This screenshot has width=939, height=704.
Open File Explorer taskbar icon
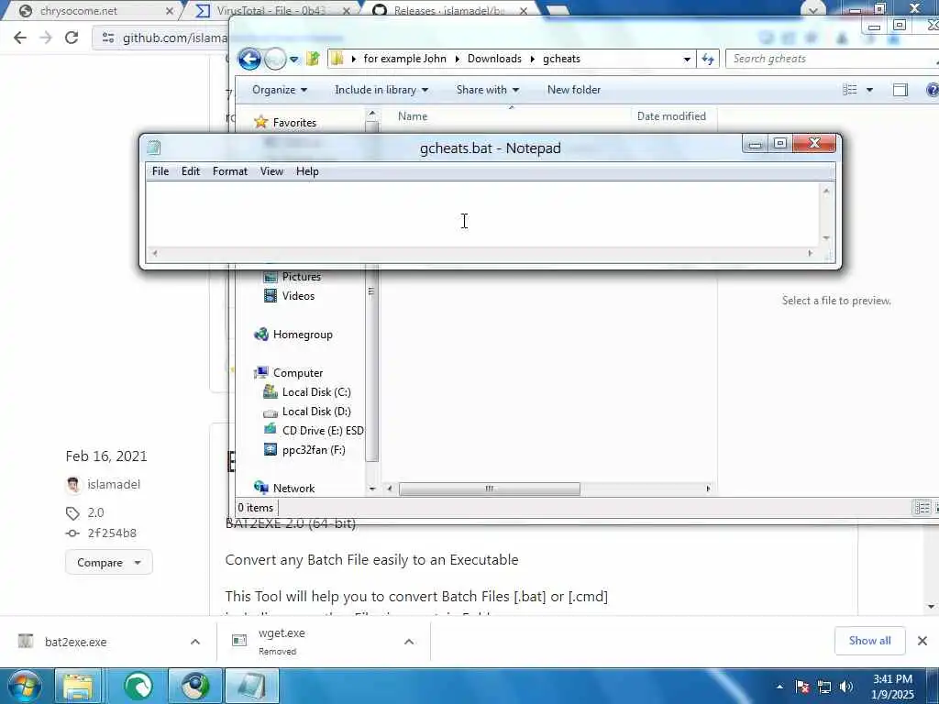pyautogui.click(x=80, y=686)
